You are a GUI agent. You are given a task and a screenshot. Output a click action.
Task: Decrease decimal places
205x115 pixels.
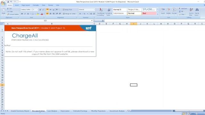point(94,14)
